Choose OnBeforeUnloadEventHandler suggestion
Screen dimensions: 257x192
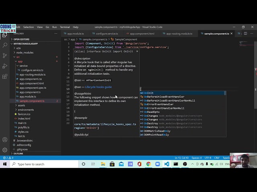click(183, 97)
